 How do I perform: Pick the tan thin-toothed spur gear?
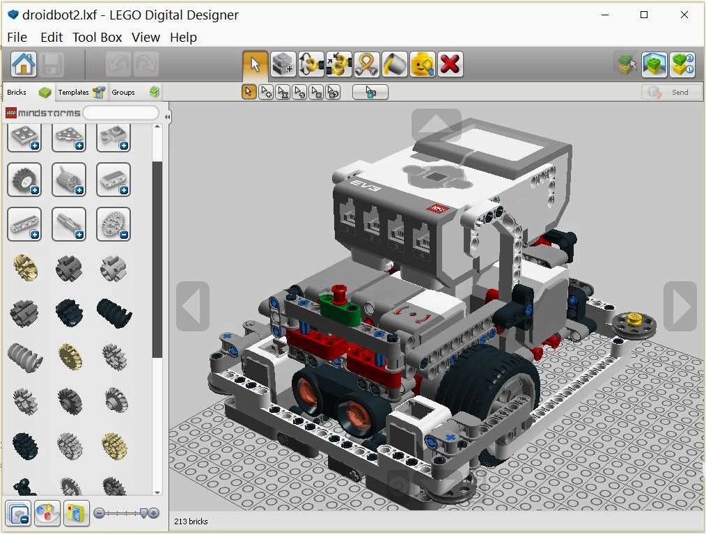point(70,357)
